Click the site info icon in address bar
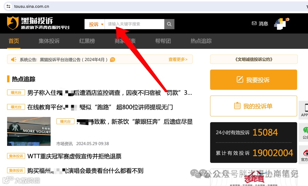 click(9, 6)
